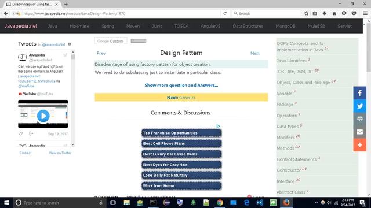
Task: Open the Pocket shield icon in toolbar
Action: click(354, 13)
